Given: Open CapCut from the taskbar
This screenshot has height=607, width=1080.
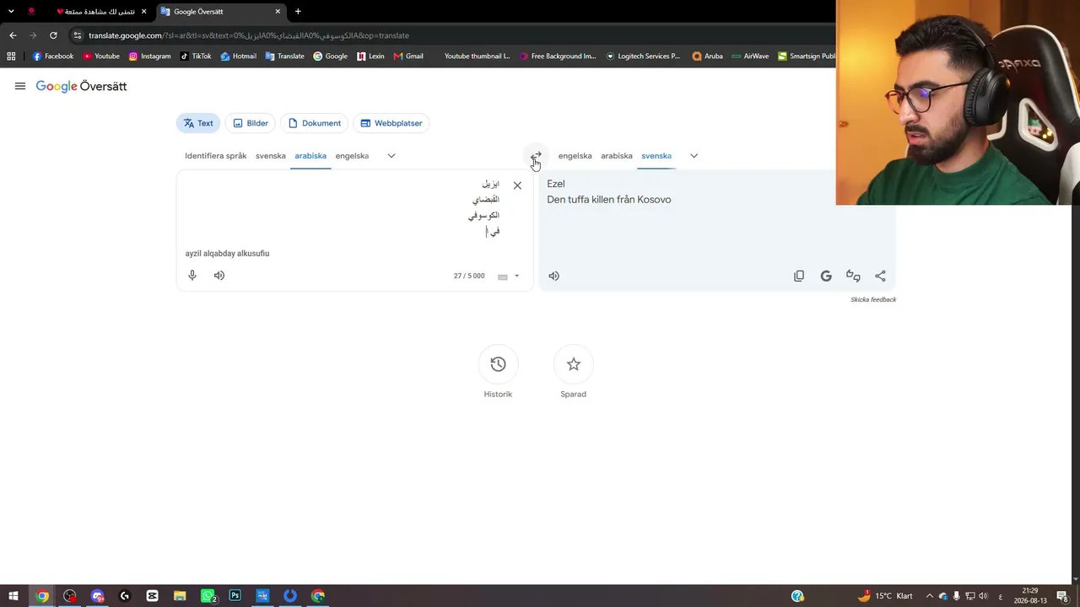Looking at the screenshot, I should [x=152, y=596].
